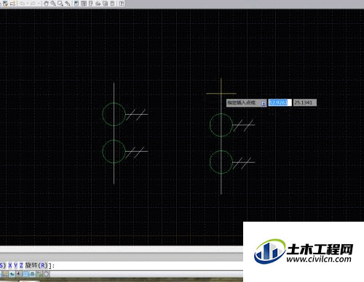Viewport: 364px width, 282px height.
Task: Open the Redo history dropdown arrow
Action: [39, 4]
